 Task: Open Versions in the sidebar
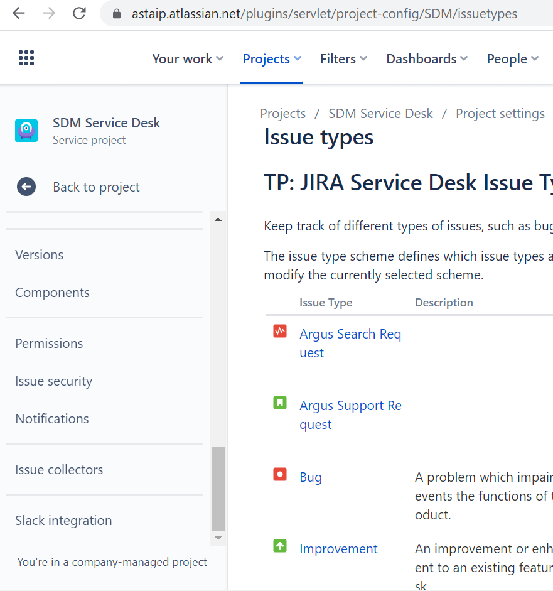[39, 255]
